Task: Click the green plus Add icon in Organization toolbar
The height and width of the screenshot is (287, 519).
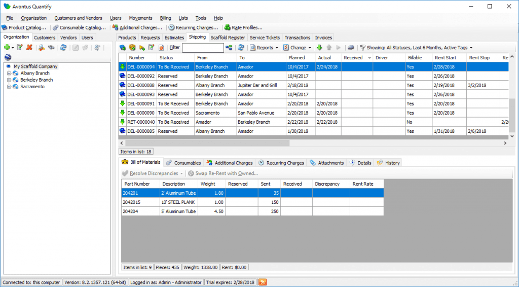Action: [7, 48]
